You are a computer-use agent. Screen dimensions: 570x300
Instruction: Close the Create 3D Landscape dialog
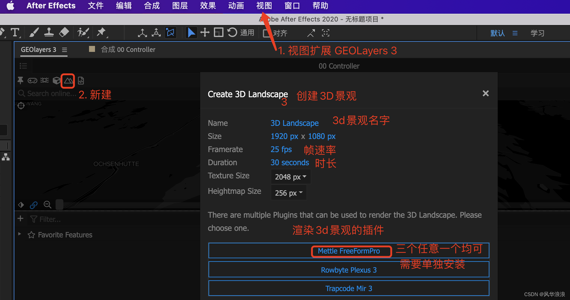(x=486, y=94)
